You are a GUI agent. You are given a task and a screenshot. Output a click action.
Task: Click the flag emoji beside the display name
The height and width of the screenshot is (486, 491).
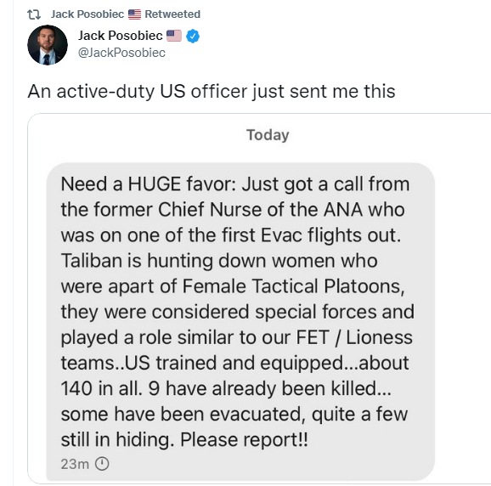pyautogui.click(x=174, y=36)
